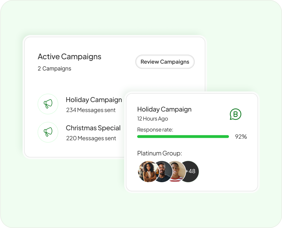Screen dimensions: 282x228
Task: Click the Holiday Campaign title in detail card
Action: [x=164, y=109]
